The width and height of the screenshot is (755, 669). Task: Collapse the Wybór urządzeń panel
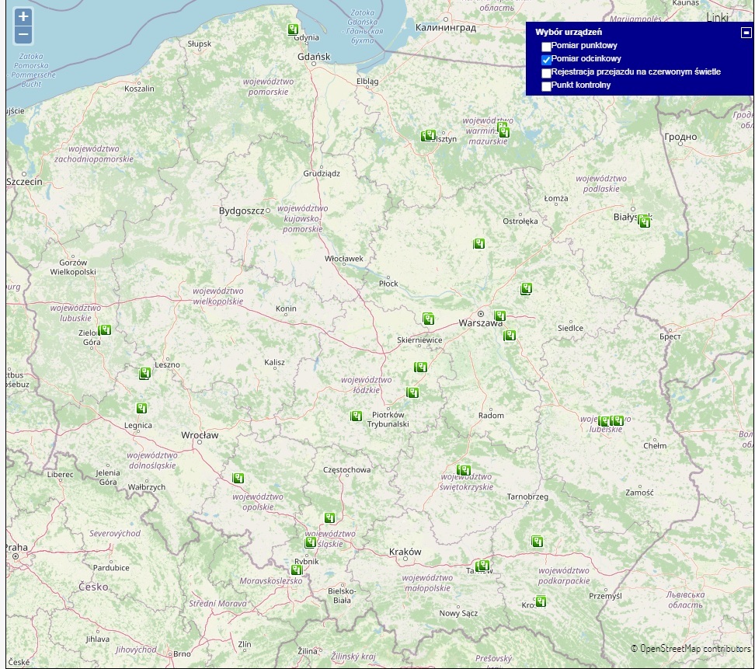click(746, 33)
